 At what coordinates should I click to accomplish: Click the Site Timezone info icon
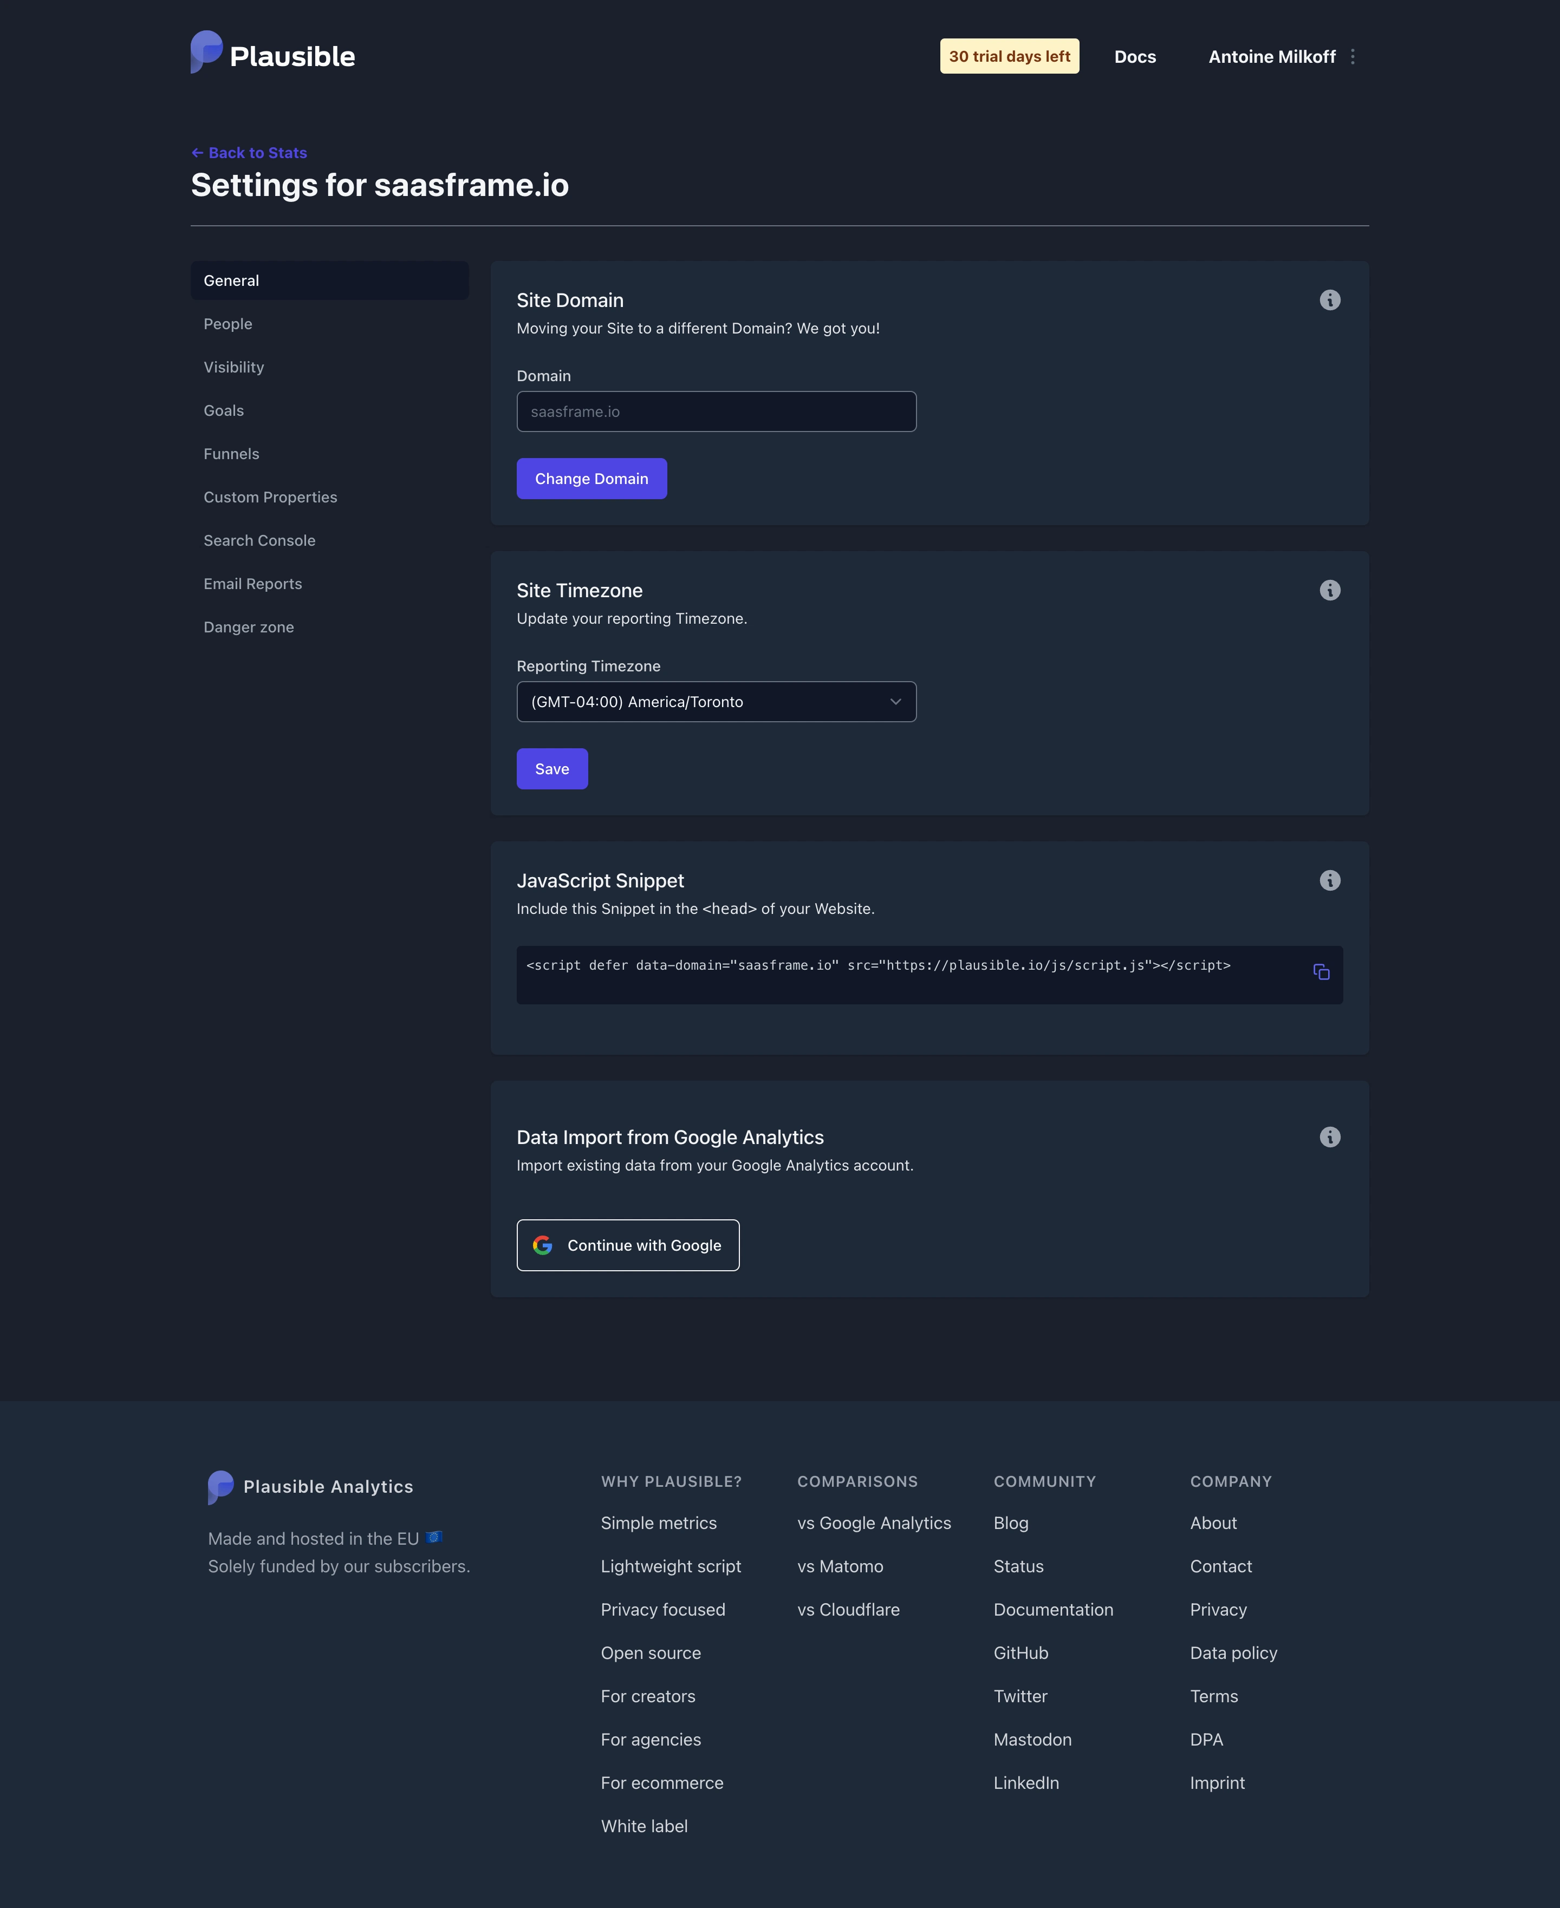tap(1330, 590)
